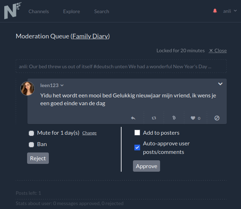Image resolution: width=241 pixels, height=209 pixels.
Task: Select Mute for 1 day(s) radio
Action: 31,133
